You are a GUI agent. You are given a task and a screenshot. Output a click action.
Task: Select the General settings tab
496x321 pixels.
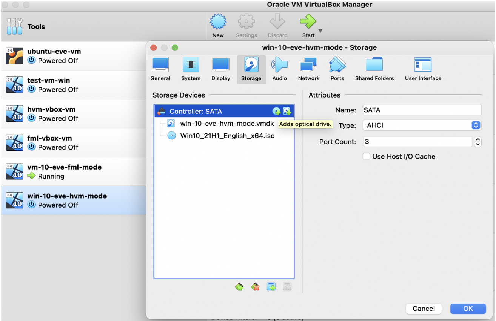(160, 69)
